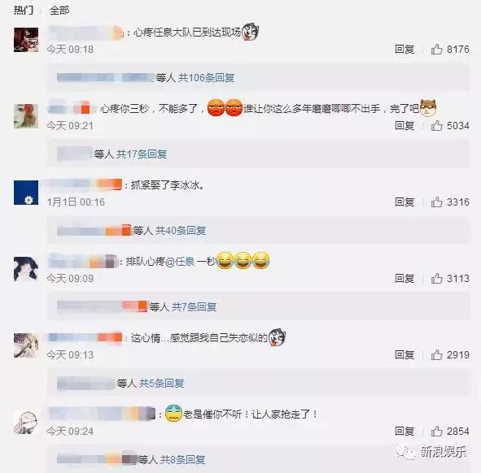Open avatar of the 09:18 commenter
481x473 pixels.
coord(26,40)
